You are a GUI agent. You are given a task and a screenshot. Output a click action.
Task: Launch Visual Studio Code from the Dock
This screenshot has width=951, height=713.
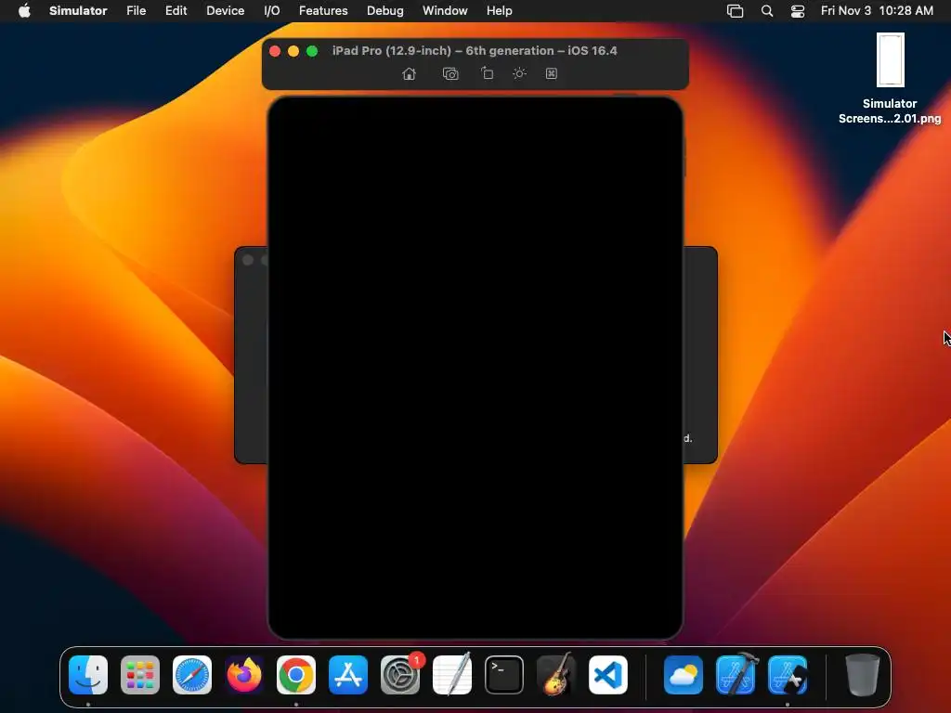[608, 675]
